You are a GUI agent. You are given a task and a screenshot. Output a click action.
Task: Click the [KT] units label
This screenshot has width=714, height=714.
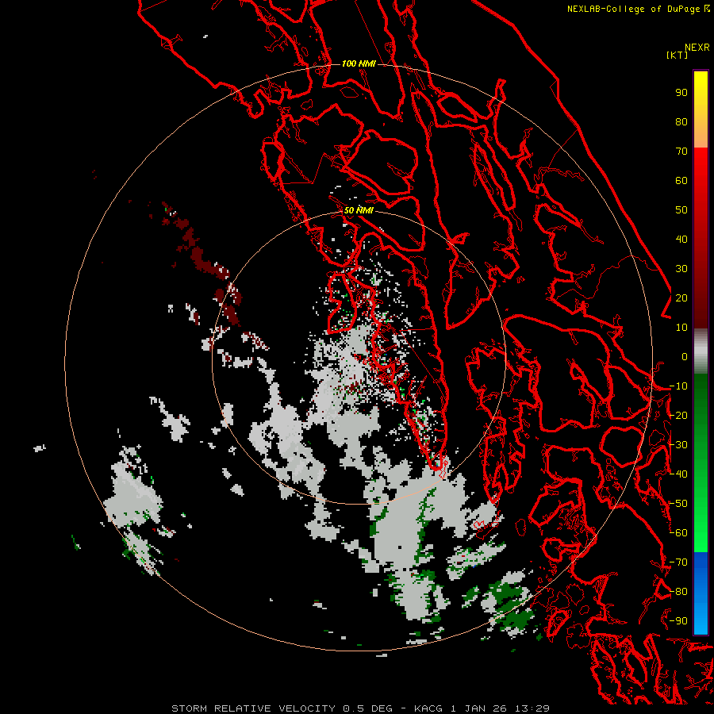(677, 55)
